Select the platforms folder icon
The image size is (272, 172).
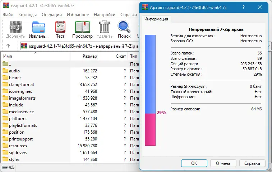point(5,118)
